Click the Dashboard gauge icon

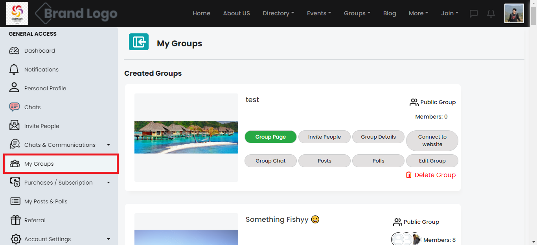point(14,51)
